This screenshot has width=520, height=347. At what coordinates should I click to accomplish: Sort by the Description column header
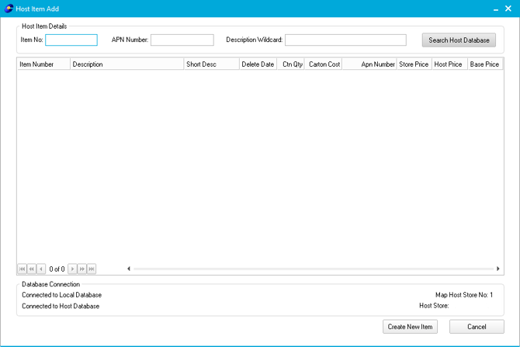127,64
